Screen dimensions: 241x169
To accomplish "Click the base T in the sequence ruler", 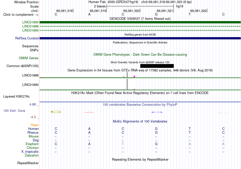I will tap(190, 14).
